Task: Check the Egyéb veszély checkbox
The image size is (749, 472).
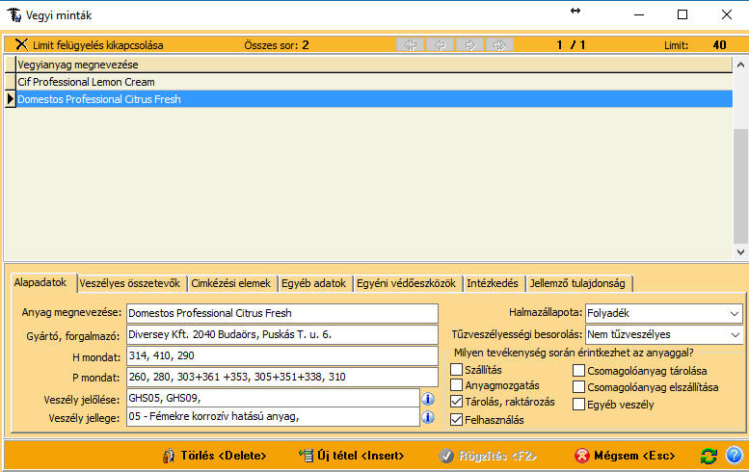Action: 578,405
